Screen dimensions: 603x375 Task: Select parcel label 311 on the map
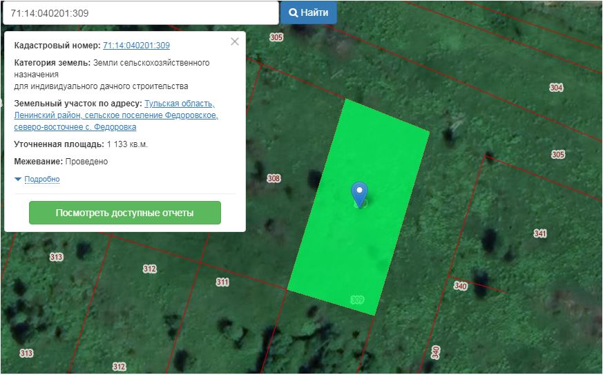[x=222, y=282]
